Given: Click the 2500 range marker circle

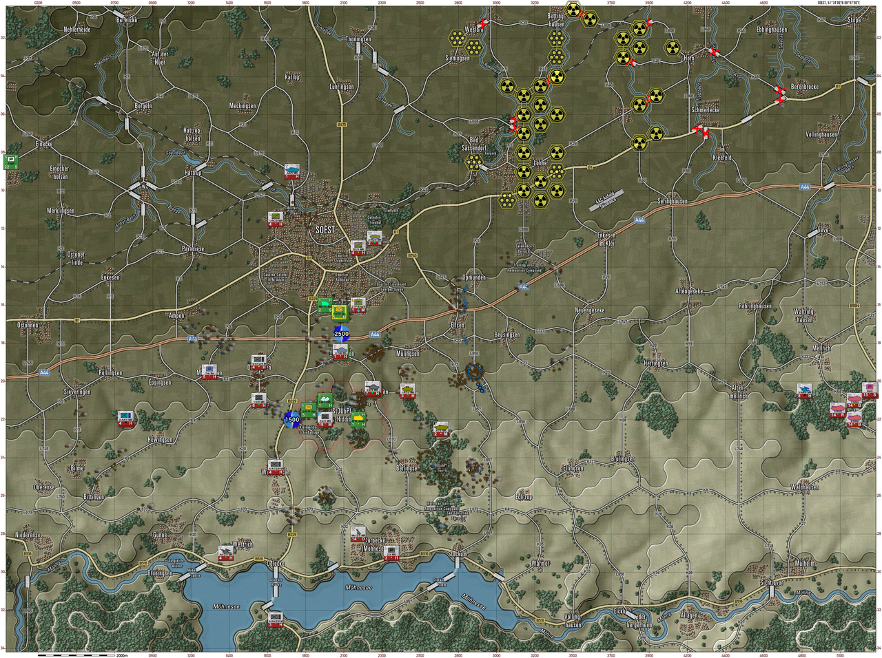Looking at the screenshot, I should (341, 334).
